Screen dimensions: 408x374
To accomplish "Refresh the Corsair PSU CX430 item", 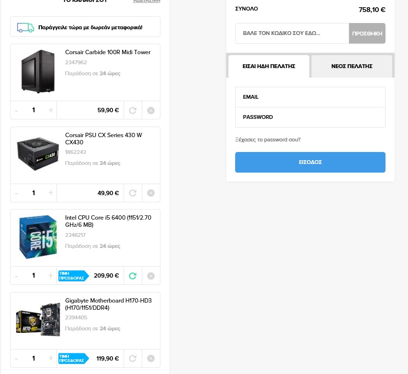I will (133, 193).
